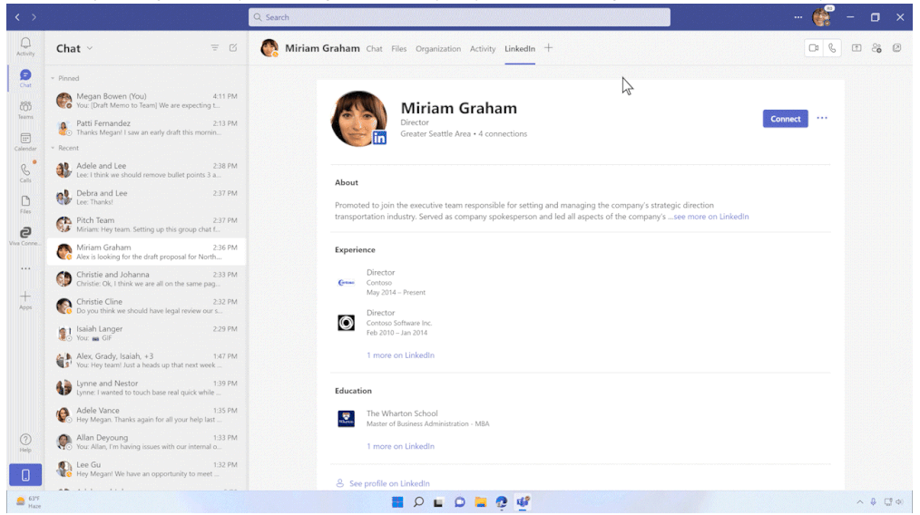This screenshot has height=515, width=920.
Task: Open Adele Vance chat
Action: coord(147,414)
